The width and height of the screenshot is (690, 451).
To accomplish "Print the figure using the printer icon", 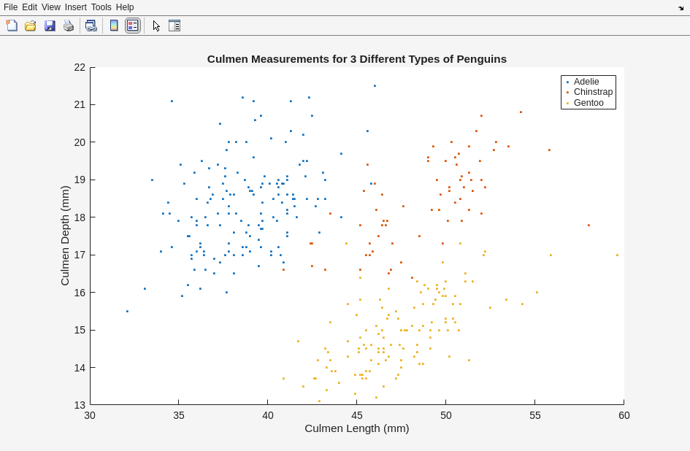I will coord(69,26).
